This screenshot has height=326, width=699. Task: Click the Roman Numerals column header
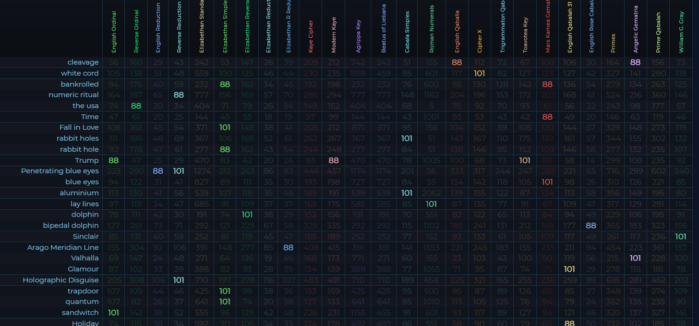[x=432, y=29]
